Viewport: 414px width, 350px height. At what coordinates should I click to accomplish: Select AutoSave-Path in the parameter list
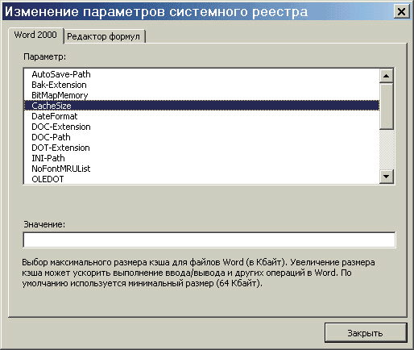(201, 74)
